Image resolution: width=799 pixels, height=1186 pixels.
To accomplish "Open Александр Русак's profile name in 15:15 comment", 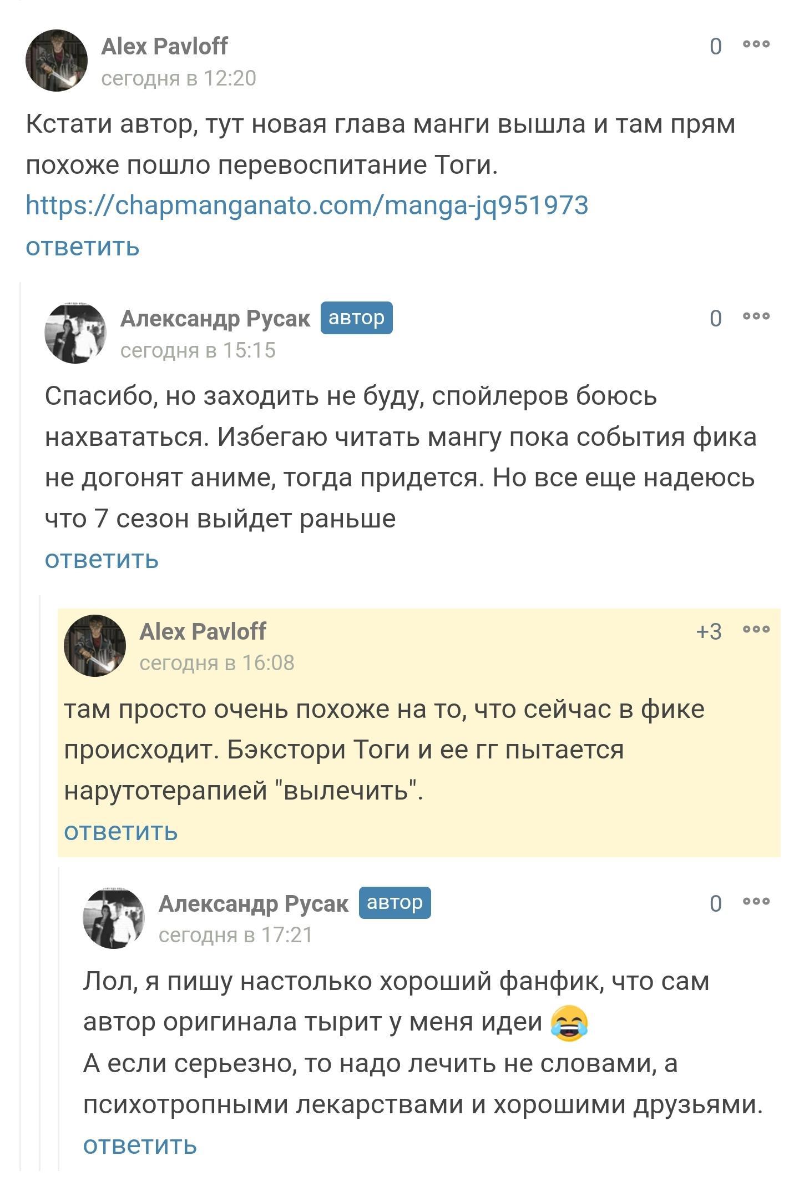I will click(x=215, y=318).
